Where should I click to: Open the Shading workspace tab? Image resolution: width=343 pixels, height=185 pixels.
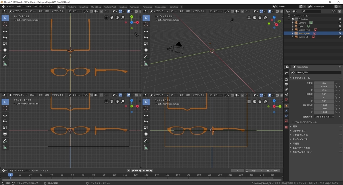[123, 7]
